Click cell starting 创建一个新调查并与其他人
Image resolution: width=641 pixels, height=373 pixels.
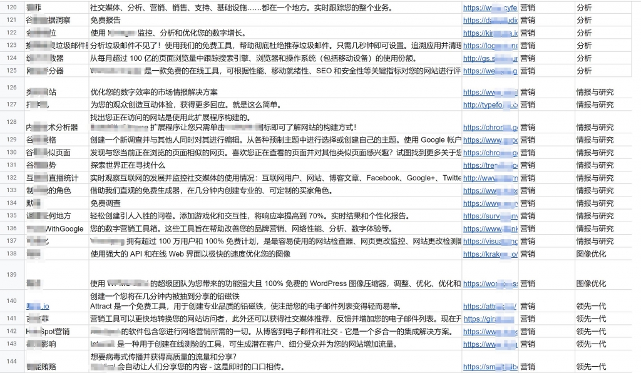point(275,140)
